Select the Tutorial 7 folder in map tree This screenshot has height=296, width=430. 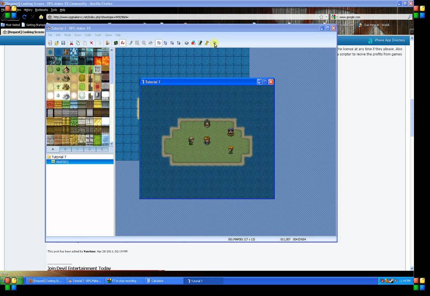point(59,157)
